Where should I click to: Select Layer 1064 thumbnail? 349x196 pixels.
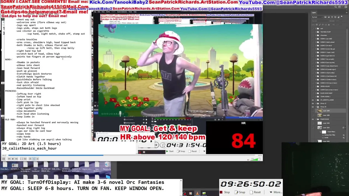[x=320, y=123]
